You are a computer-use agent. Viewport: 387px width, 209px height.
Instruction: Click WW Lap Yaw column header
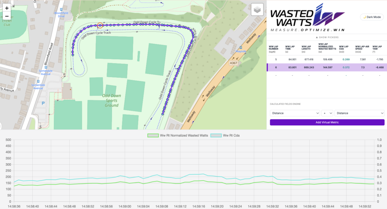(x=377, y=49)
